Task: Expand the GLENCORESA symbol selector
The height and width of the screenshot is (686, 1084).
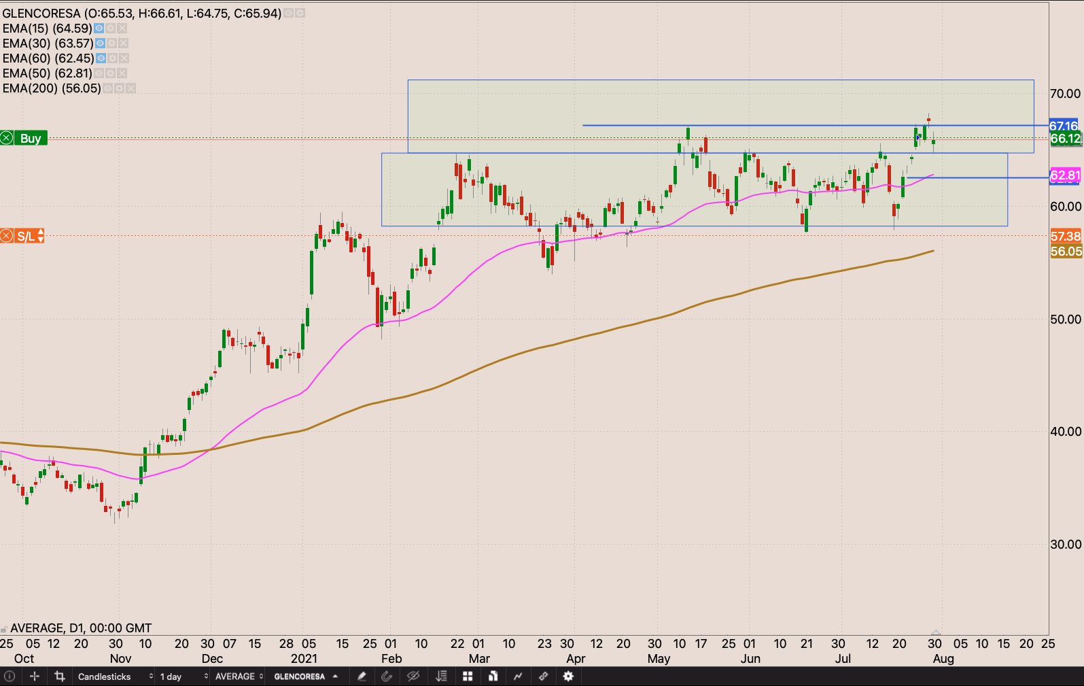Action: click(x=306, y=676)
